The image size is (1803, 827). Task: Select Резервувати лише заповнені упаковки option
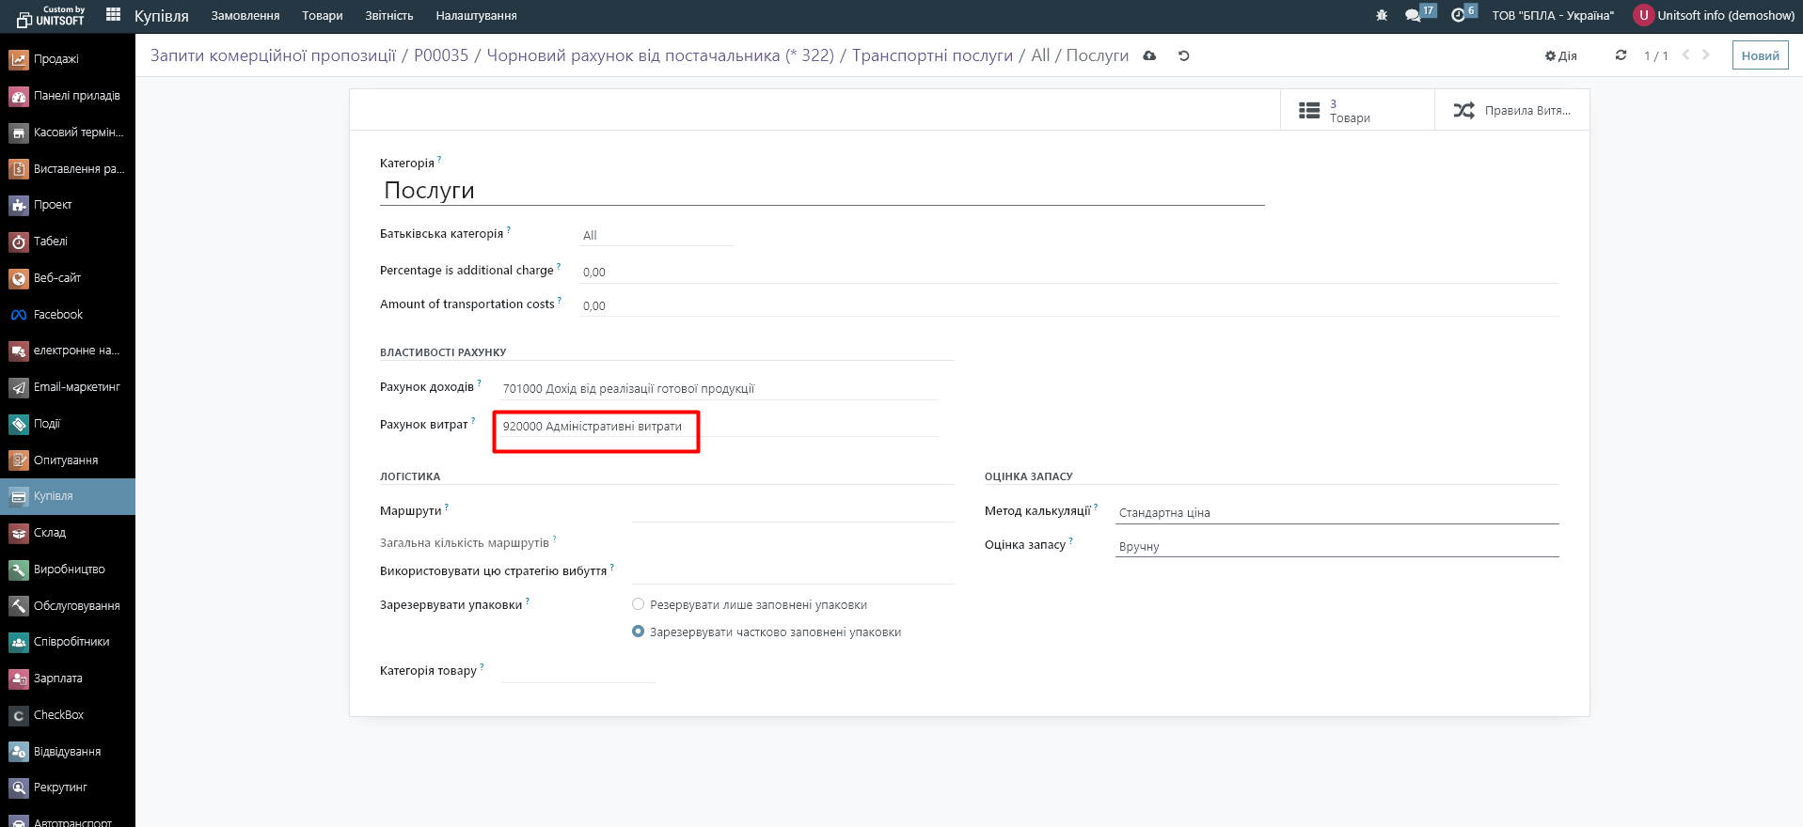tap(639, 604)
